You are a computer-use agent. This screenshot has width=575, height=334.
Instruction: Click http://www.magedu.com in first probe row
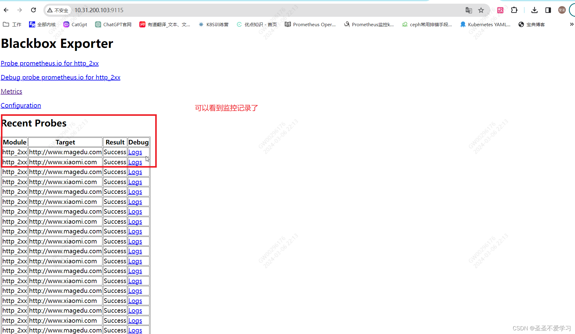coord(65,152)
